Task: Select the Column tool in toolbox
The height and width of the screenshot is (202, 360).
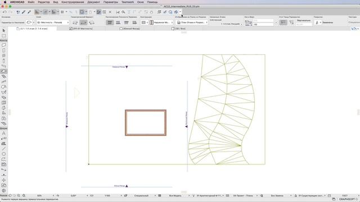Action: click(x=4, y=61)
